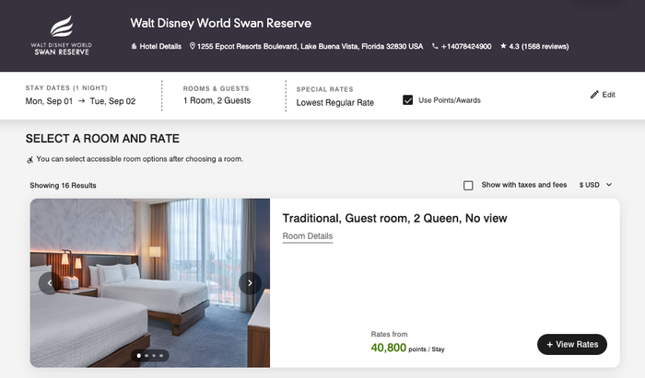Screen dimensions: 645x378
Task: Select the second carousel dot indicator
Action: 147,355
